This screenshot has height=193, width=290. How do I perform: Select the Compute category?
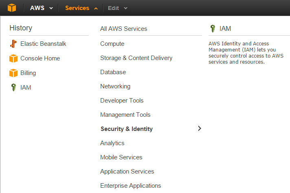click(112, 44)
